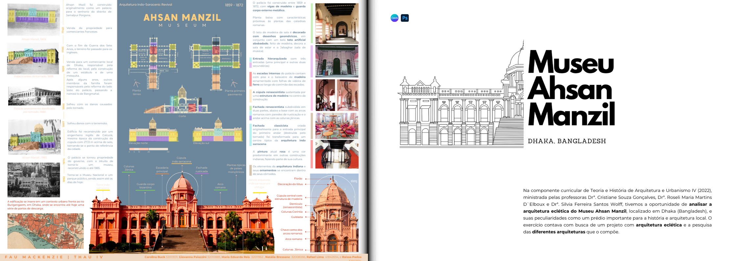Click the annotated dome detail photo
The width and height of the screenshot is (738, 261).
coord(334,213)
